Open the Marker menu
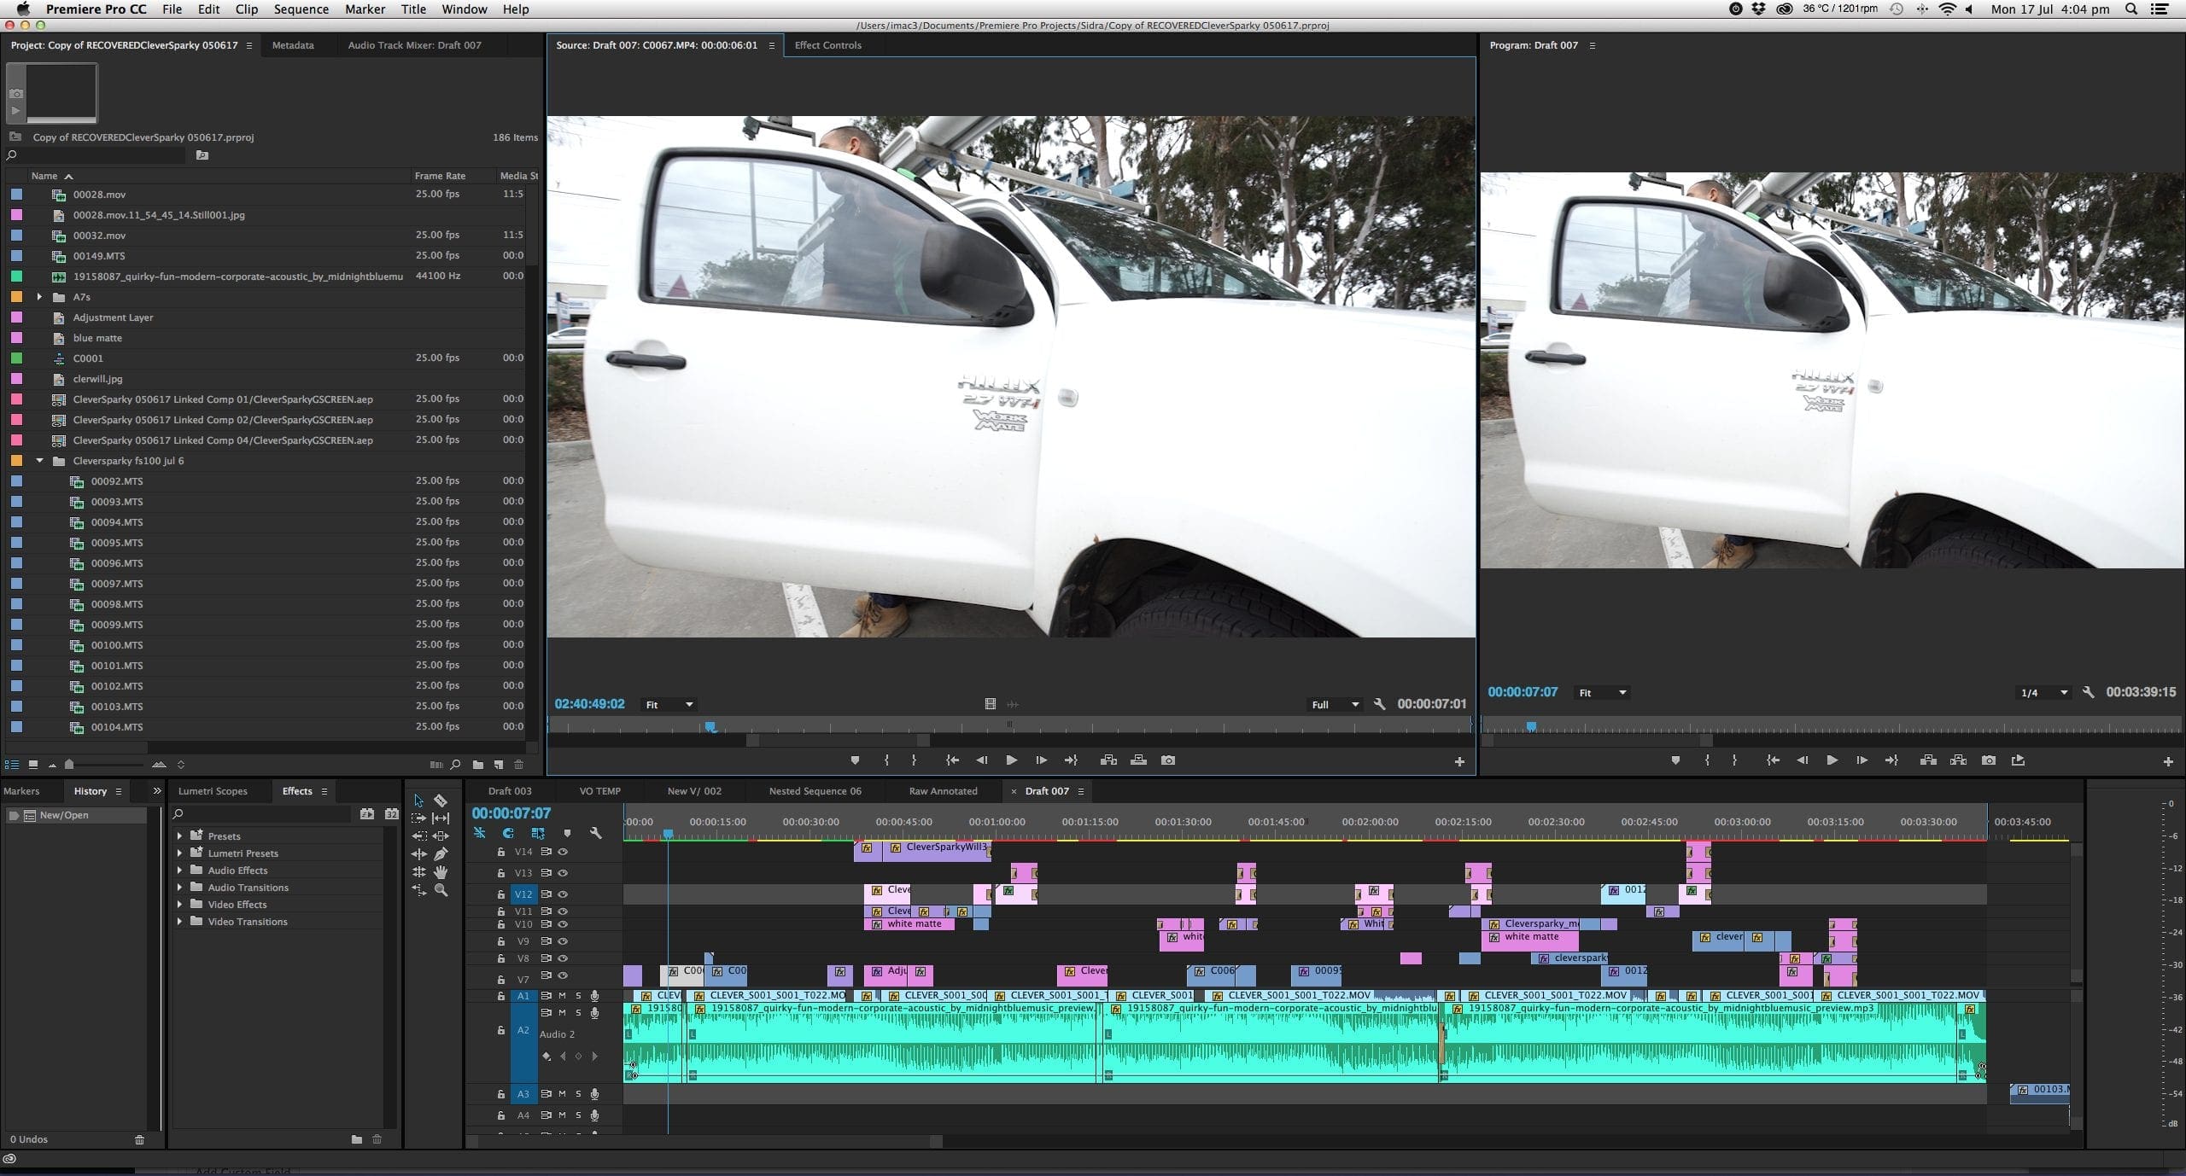Viewport: 2186px width, 1176px height. coord(365,9)
